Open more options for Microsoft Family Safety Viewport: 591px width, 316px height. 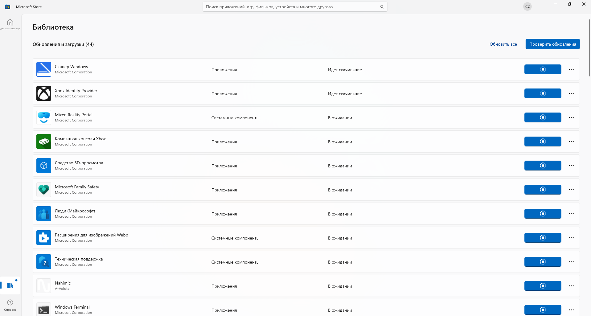(571, 190)
